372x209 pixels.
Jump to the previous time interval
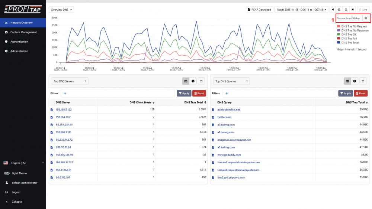(x=332, y=10)
